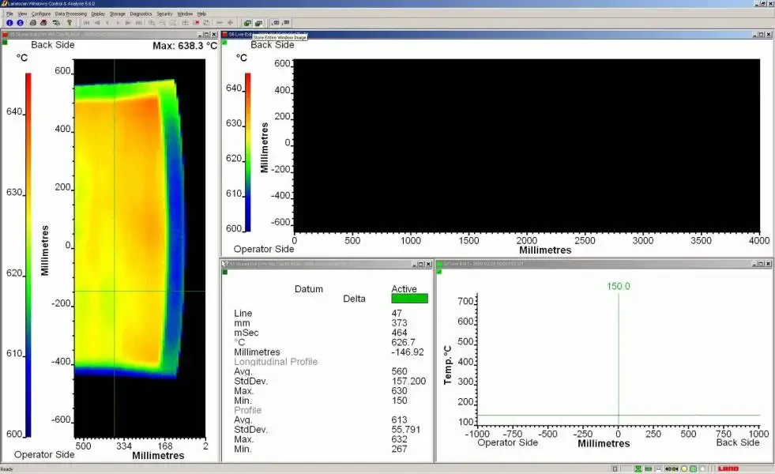Click the skip to first frame button
The image size is (775, 474).
[86, 23]
